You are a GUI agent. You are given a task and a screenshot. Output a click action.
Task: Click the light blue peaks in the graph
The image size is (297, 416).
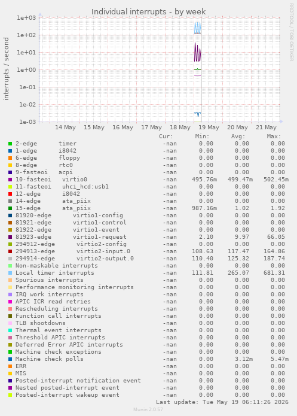(x=198, y=28)
